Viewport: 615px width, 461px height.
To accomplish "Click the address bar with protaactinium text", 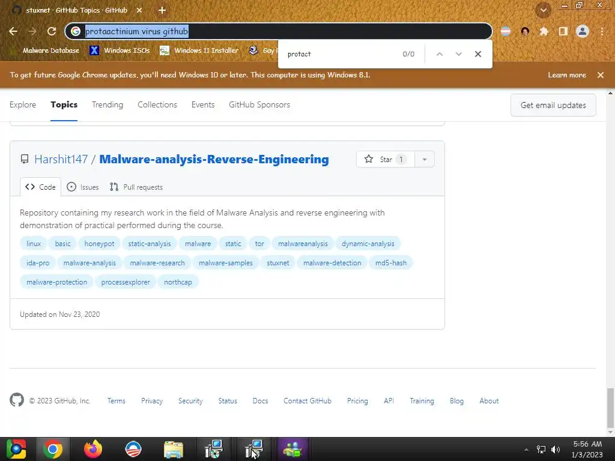I will click(x=279, y=31).
